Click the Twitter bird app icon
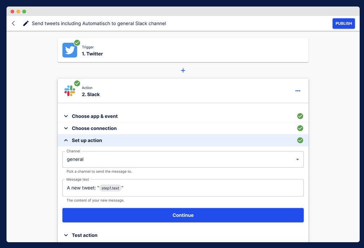Viewport: 364px width, 248px height. pos(69,50)
